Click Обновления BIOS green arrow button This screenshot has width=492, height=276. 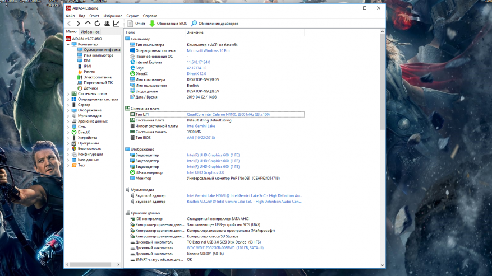(x=168, y=24)
